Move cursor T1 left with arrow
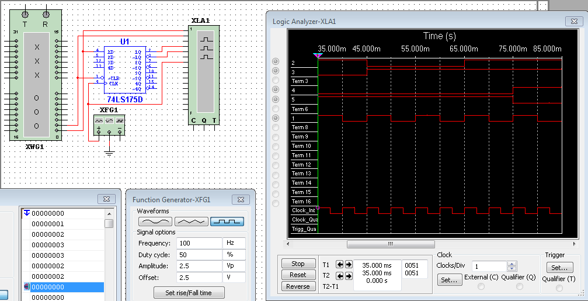 (340, 265)
